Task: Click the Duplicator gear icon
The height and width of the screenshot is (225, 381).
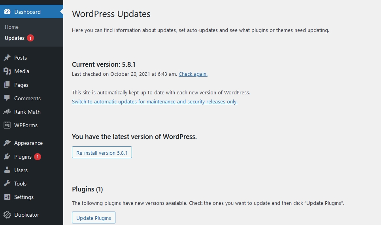Action: coord(7,215)
